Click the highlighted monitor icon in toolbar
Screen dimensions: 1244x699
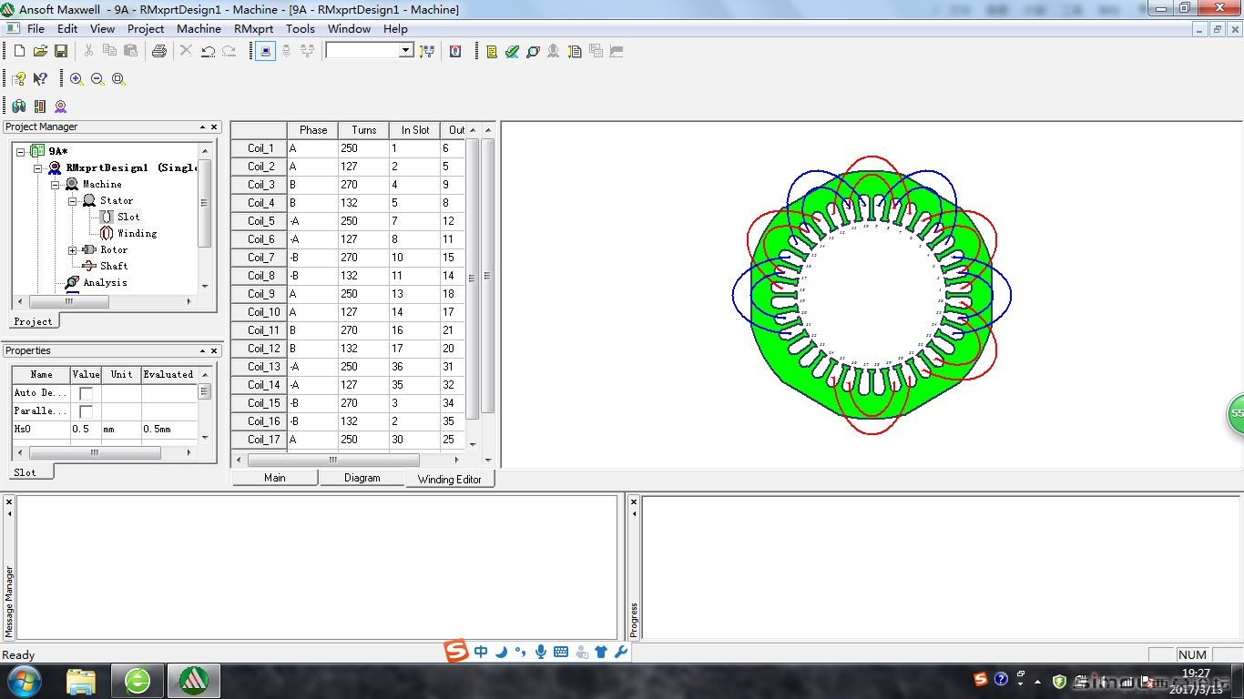265,51
